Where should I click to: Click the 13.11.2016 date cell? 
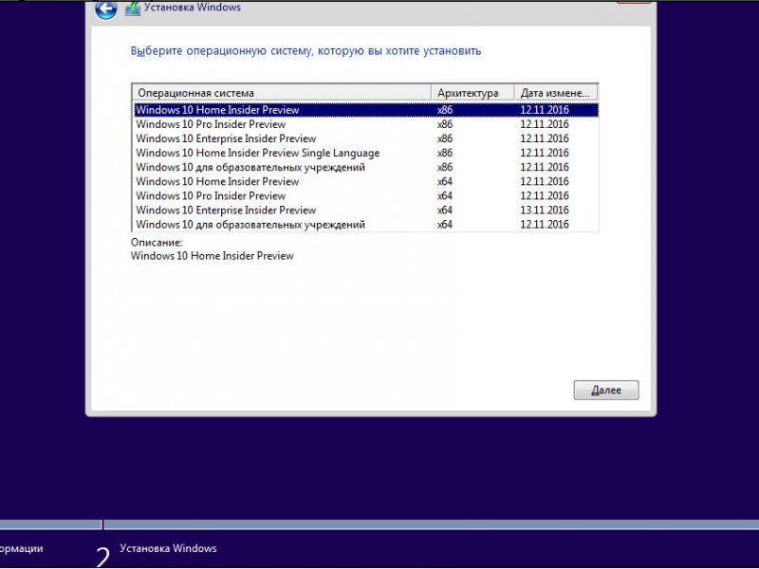click(x=545, y=210)
